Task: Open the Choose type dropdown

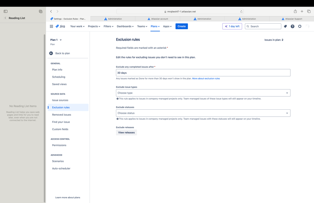Action: click(x=203, y=93)
